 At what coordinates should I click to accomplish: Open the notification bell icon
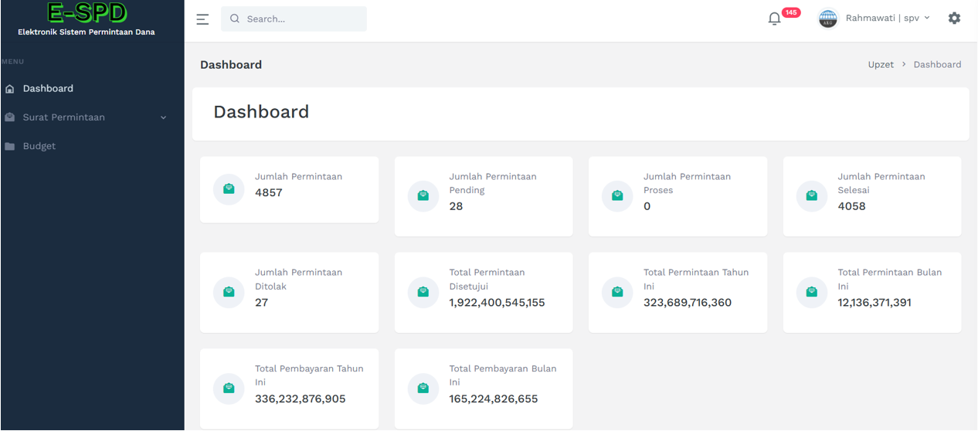coord(775,19)
